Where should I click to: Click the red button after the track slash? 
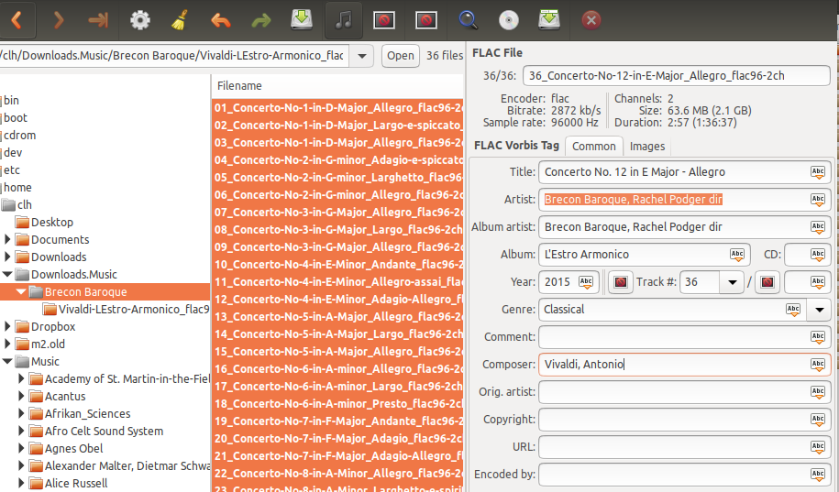[767, 282]
